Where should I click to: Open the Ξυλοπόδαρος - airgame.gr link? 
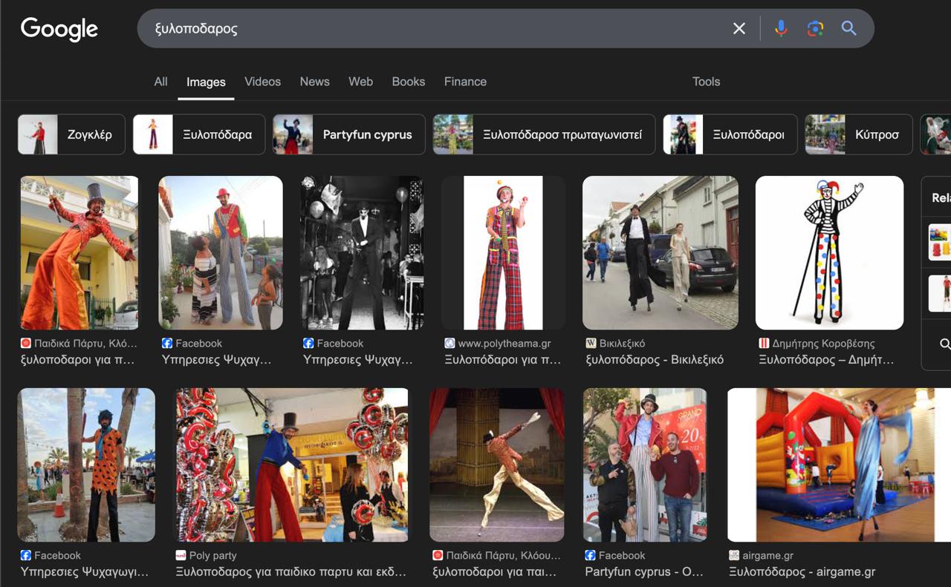[802, 571]
